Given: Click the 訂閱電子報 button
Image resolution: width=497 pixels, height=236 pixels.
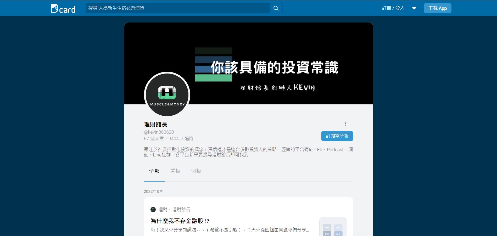Looking at the screenshot, I should [337, 136].
